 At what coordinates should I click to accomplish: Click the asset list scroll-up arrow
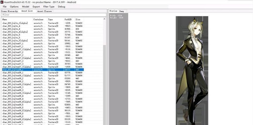[105, 19]
